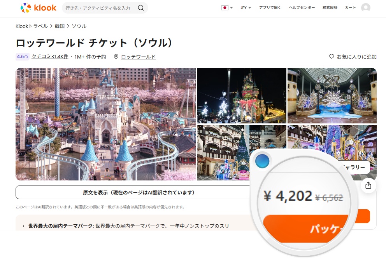Open the クチコミ31.4K件 reviews link
386x260 pixels.
coord(50,57)
